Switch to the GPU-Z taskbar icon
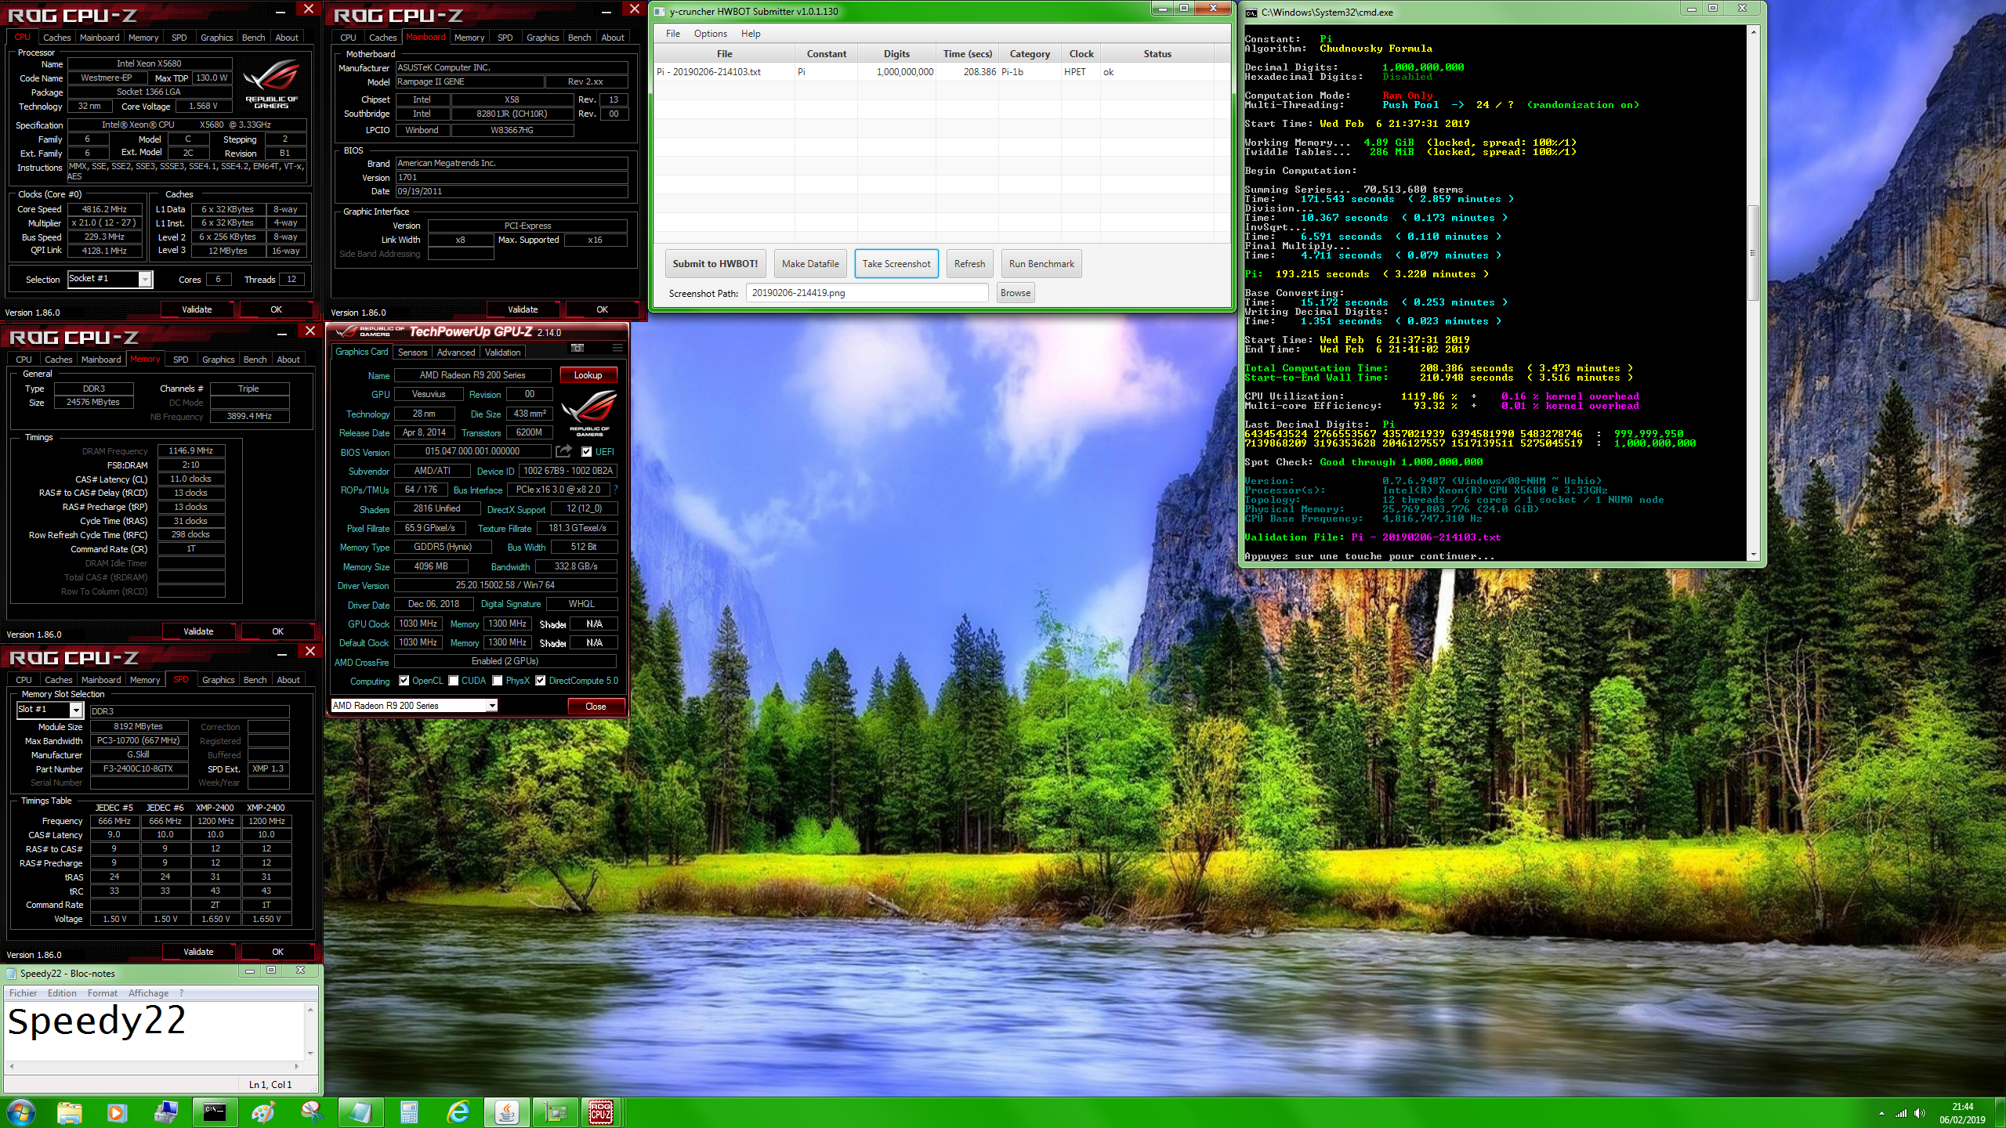Screen dimensions: 2006x1128 pos(555,1112)
